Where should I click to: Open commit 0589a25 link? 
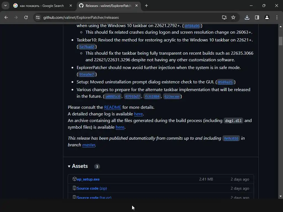coord(225,82)
